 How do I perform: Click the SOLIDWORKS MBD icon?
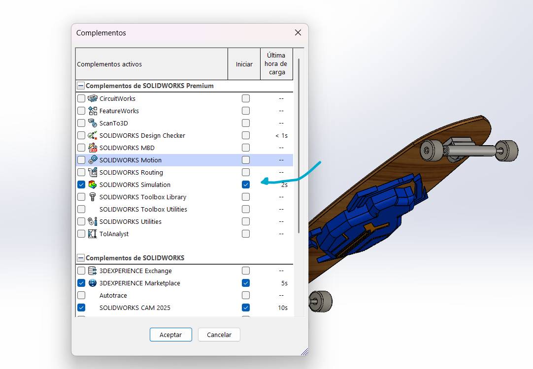[93, 148]
